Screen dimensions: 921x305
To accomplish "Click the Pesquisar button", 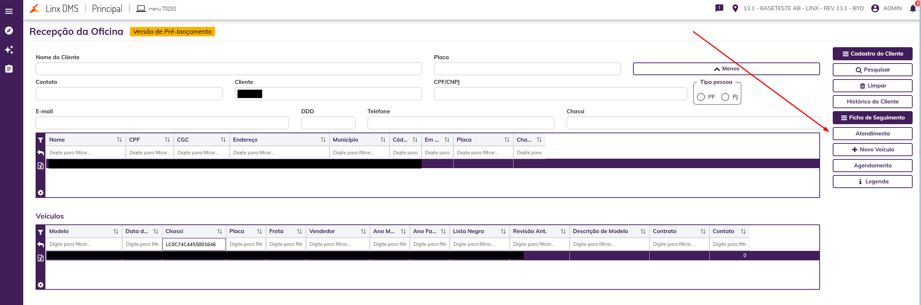I will tap(872, 70).
